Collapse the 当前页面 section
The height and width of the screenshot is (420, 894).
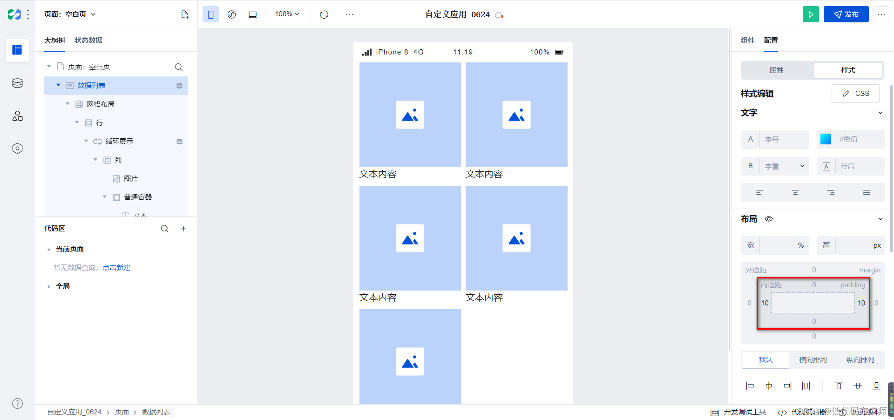point(49,250)
